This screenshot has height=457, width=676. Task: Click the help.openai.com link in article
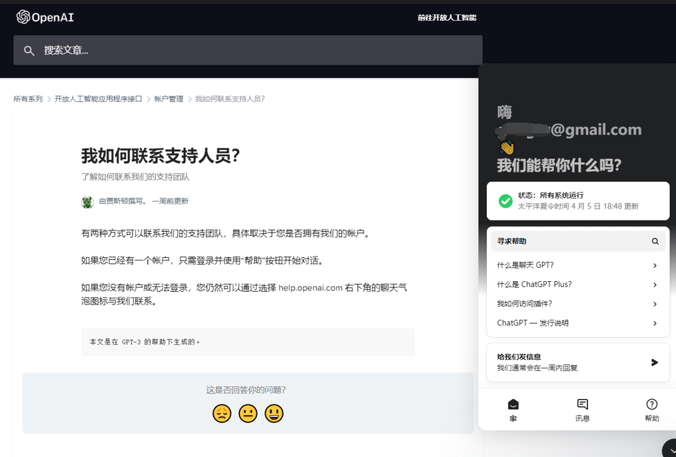pos(310,288)
